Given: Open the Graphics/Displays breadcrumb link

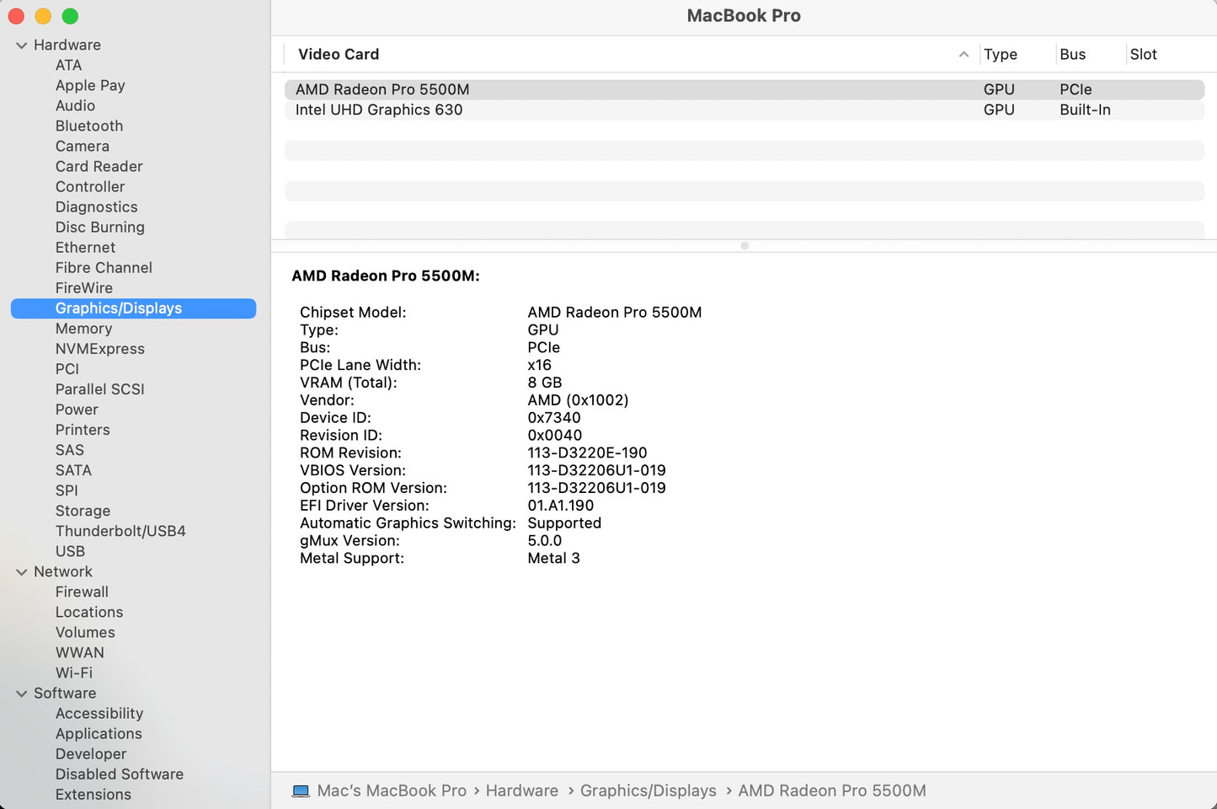Looking at the screenshot, I should tap(648, 790).
